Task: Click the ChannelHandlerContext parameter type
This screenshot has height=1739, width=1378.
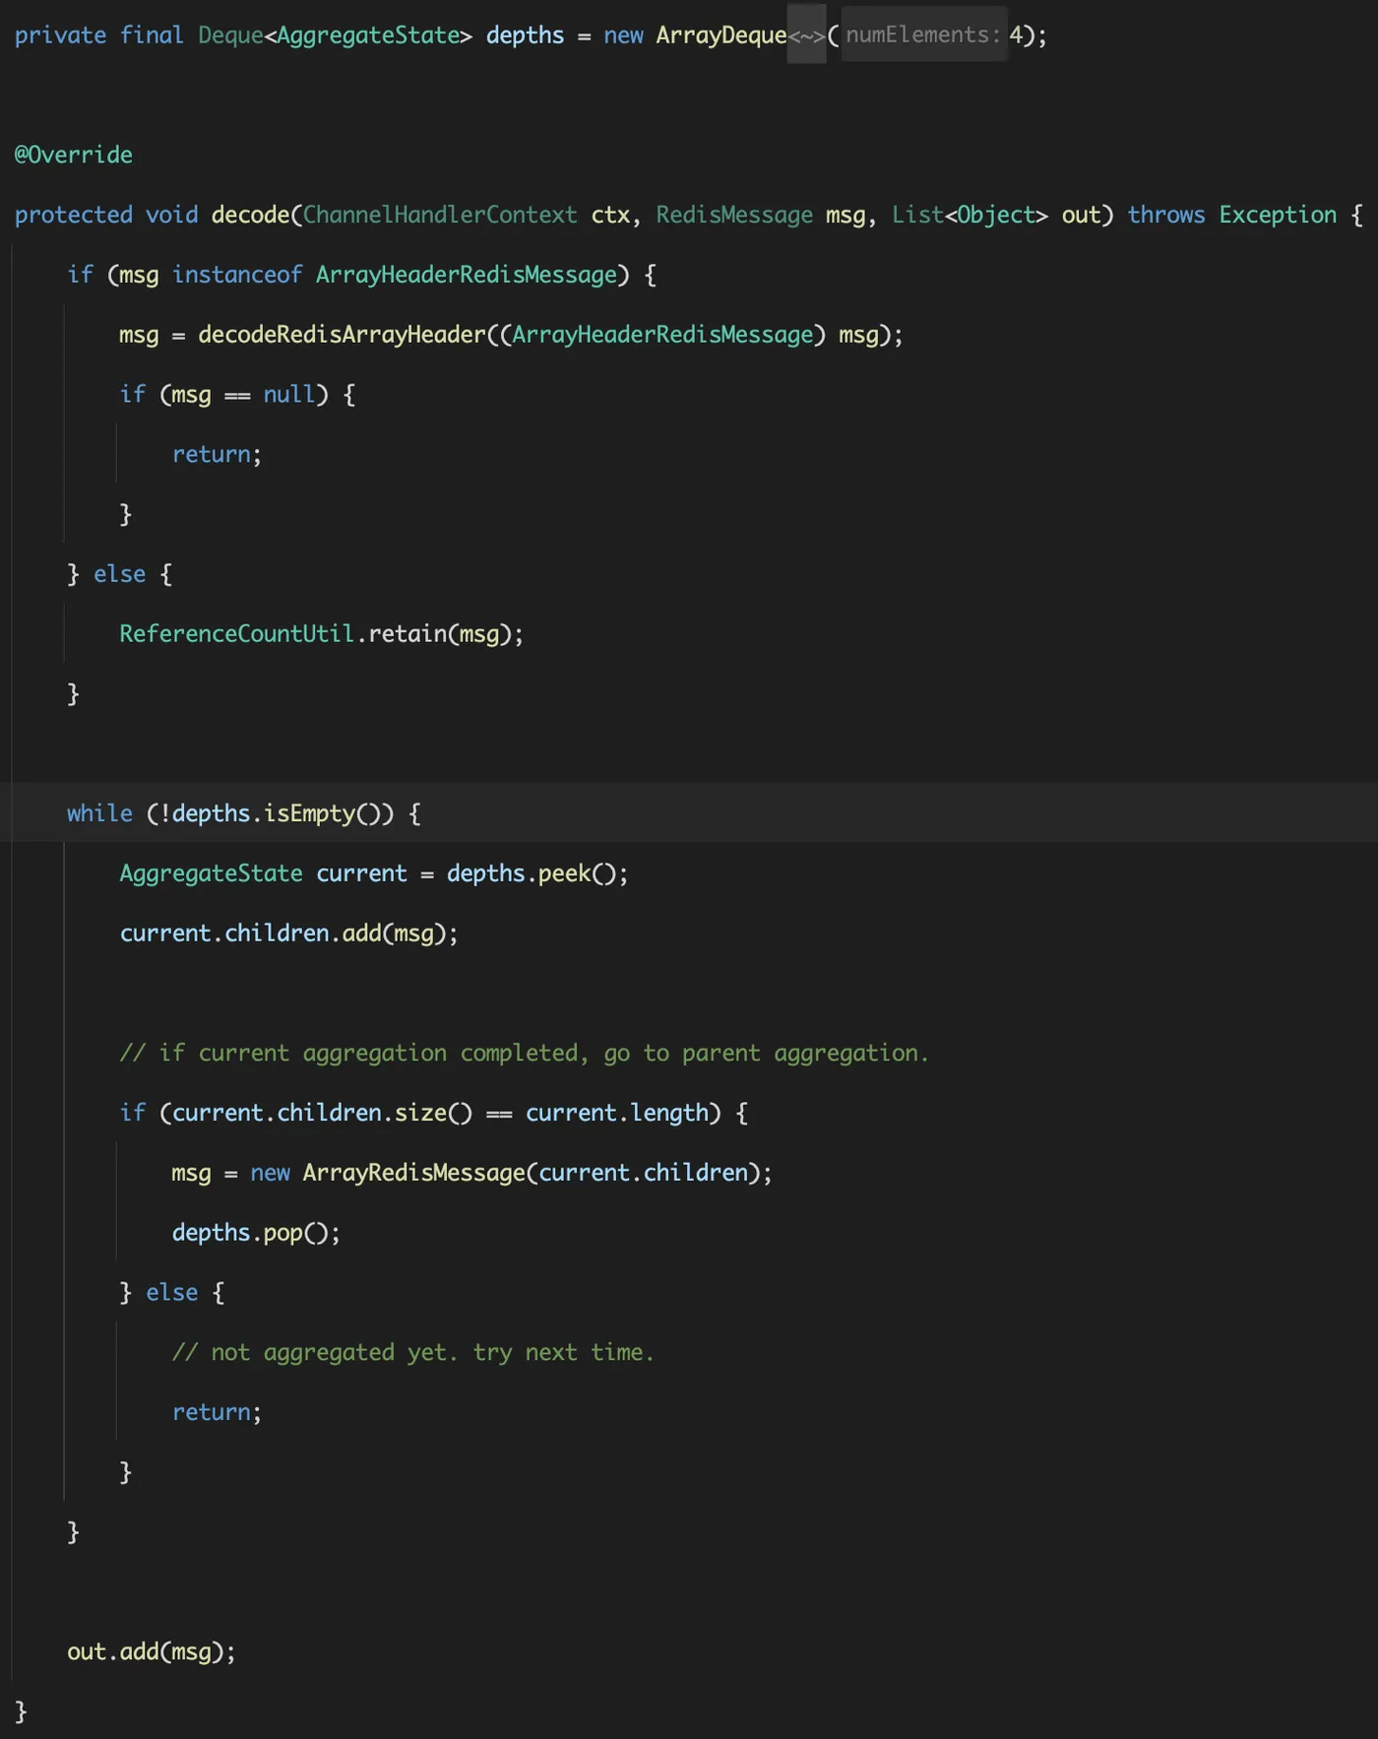Action: point(440,215)
